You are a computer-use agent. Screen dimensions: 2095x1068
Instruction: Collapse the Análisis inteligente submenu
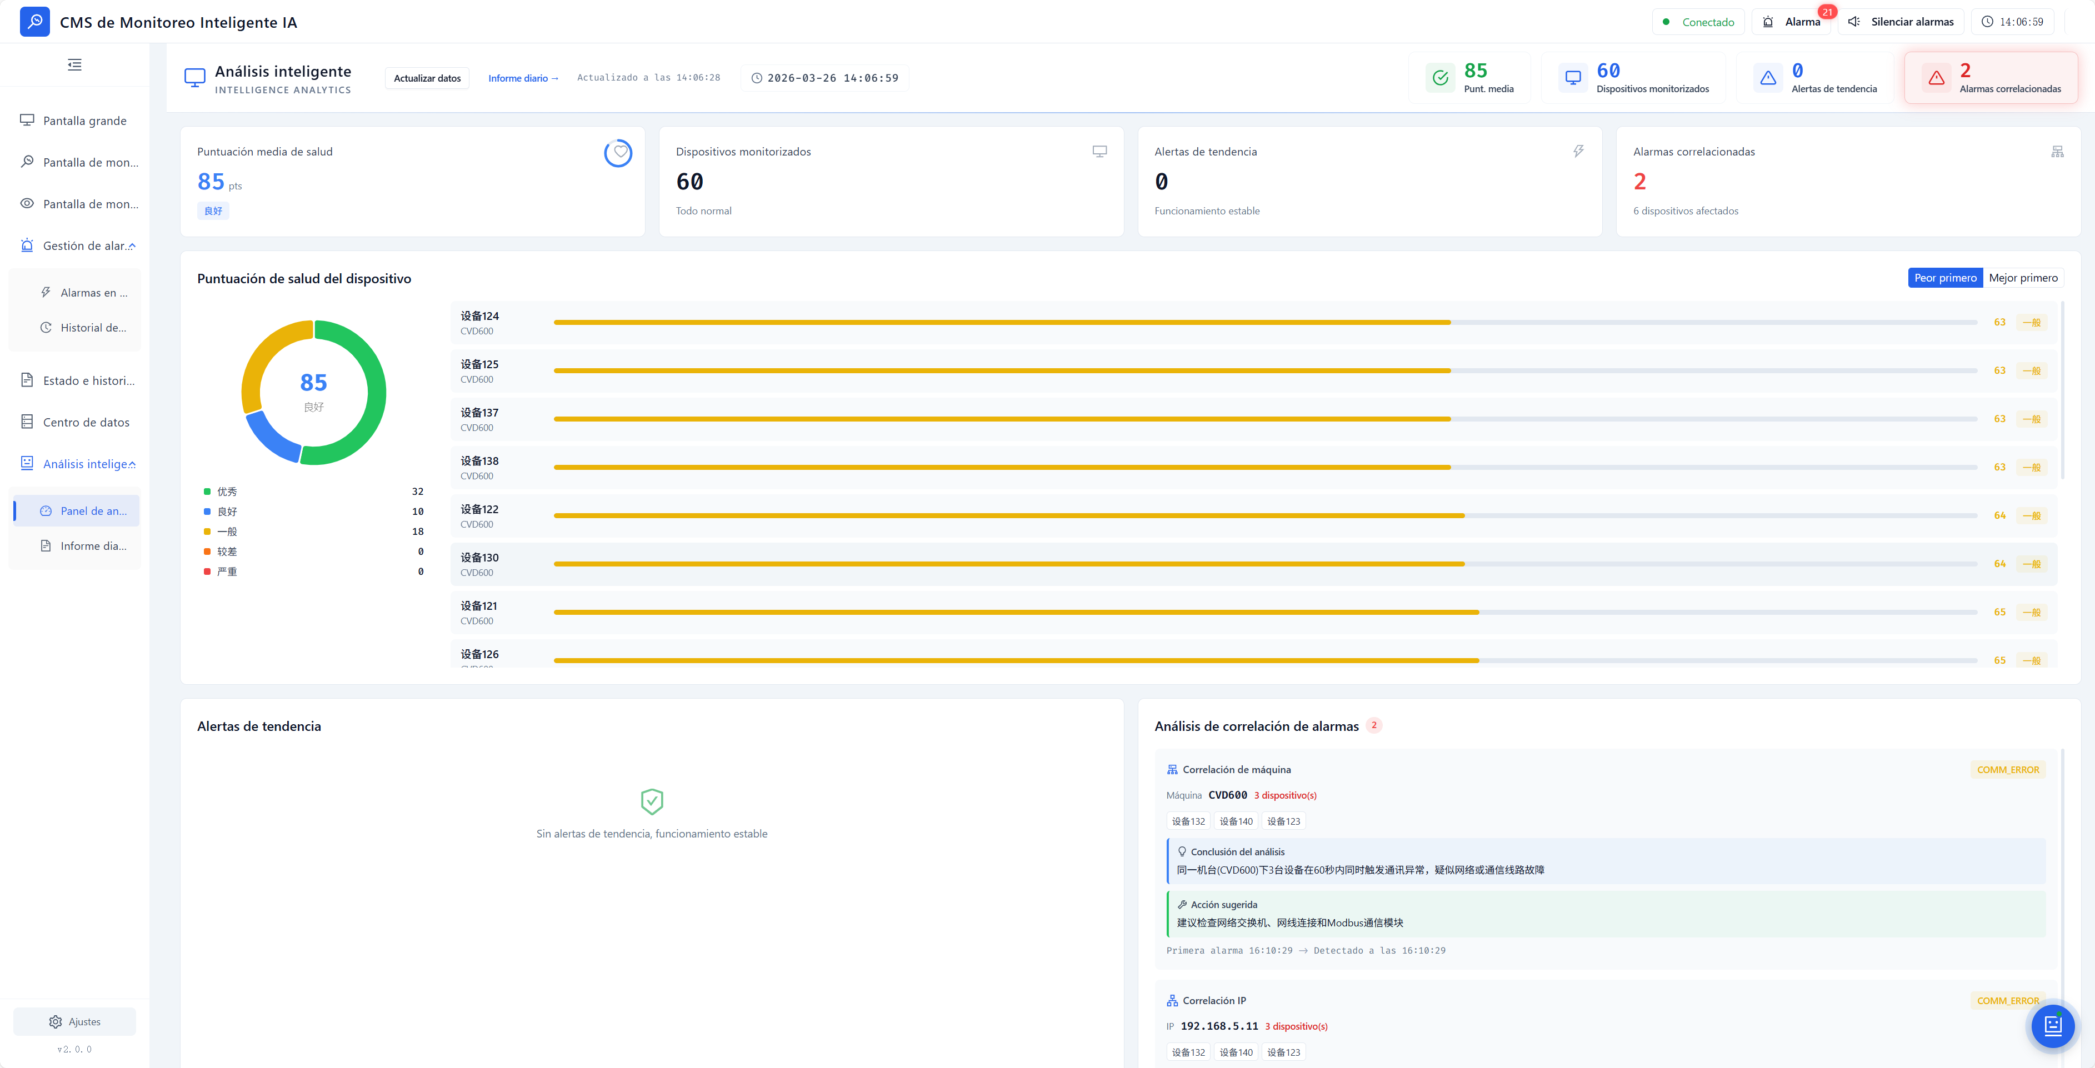tap(132, 464)
